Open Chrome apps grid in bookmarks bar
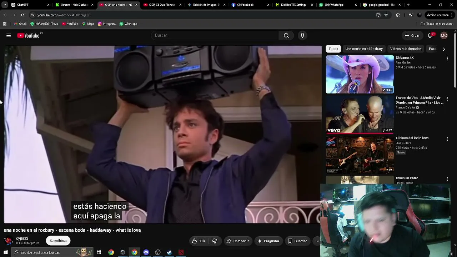Screen dimensions: 457x257 5,24
